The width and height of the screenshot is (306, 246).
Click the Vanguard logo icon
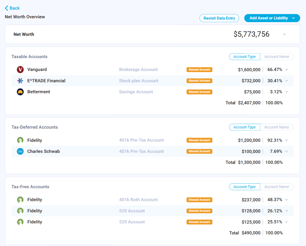(x=20, y=70)
